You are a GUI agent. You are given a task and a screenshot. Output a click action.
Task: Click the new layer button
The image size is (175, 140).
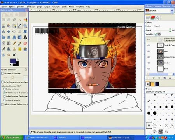pyautogui.click(x=148, y=78)
